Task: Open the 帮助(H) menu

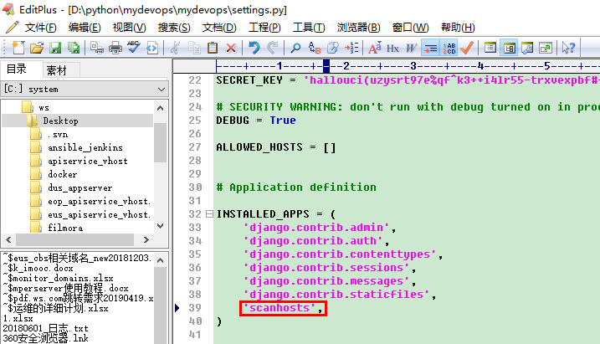Action: pos(458,28)
